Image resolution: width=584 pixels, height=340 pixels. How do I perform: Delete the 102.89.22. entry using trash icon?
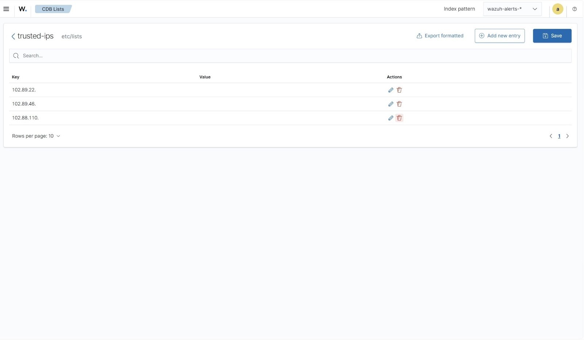(x=399, y=90)
